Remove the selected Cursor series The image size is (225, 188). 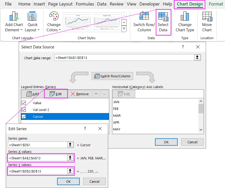80,94
